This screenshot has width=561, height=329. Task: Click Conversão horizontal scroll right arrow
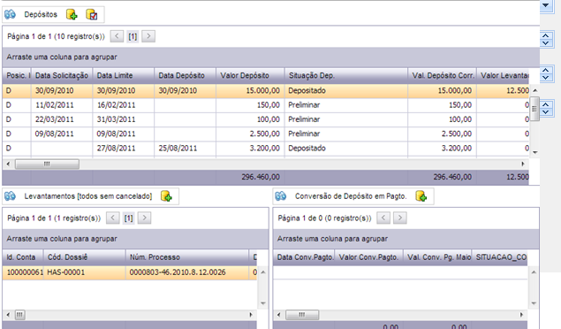[521, 315]
